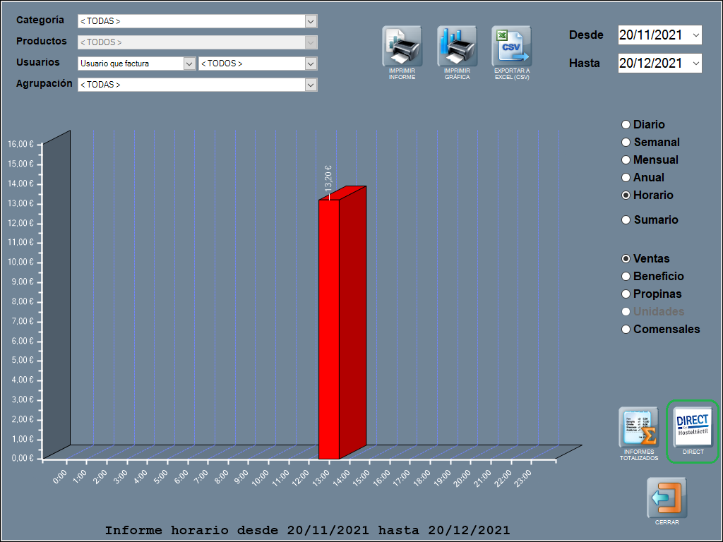
Task: Click the Imprimir Informe printer icon
Action: tap(402, 47)
